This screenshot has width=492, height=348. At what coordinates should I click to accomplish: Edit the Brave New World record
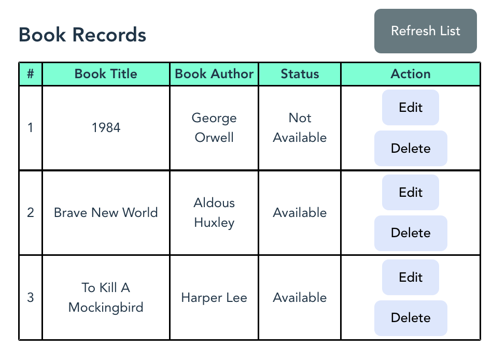411,192
